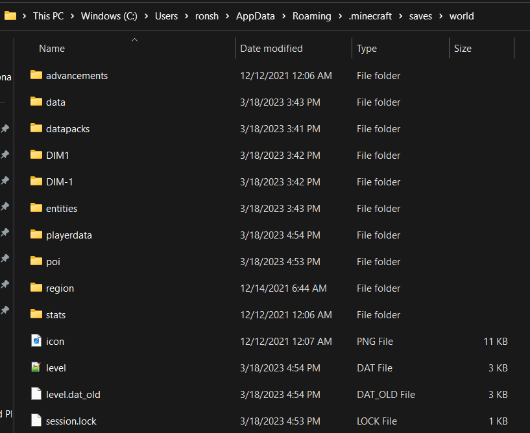Expand the chevron after Users breadcrumb
The height and width of the screenshot is (433, 530).
click(x=186, y=16)
